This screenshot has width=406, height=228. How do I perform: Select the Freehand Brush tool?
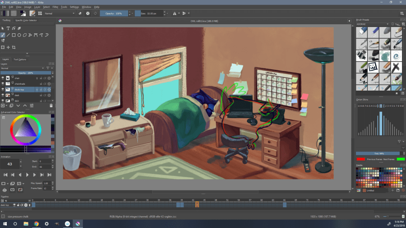[x=3, y=35]
